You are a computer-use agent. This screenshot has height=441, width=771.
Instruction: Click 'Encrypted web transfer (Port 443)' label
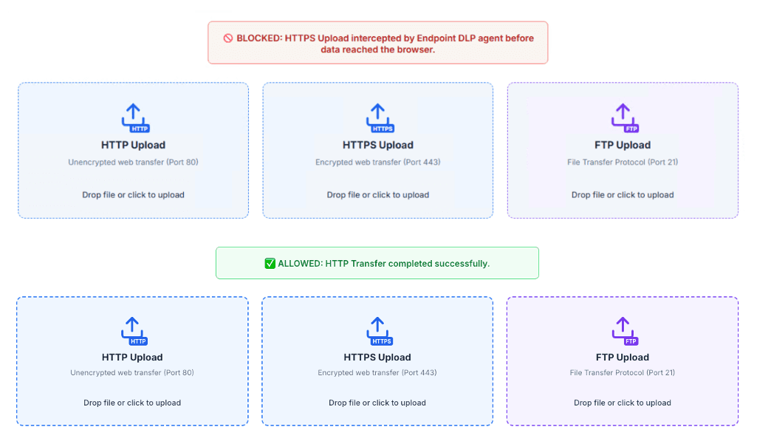pos(377,162)
